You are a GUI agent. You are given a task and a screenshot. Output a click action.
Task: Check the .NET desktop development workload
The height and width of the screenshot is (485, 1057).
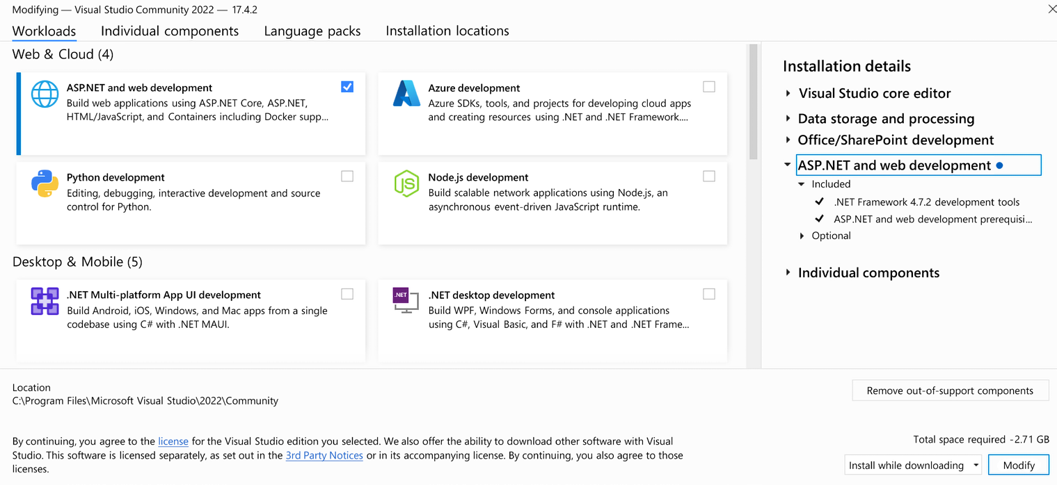(x=708, y=294)
